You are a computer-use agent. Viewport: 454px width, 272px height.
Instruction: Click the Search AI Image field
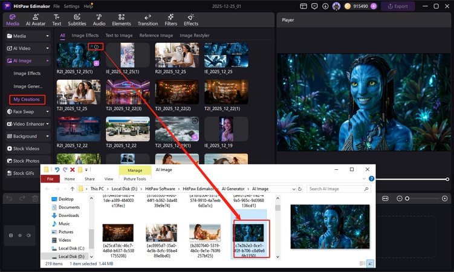point(336,189)
